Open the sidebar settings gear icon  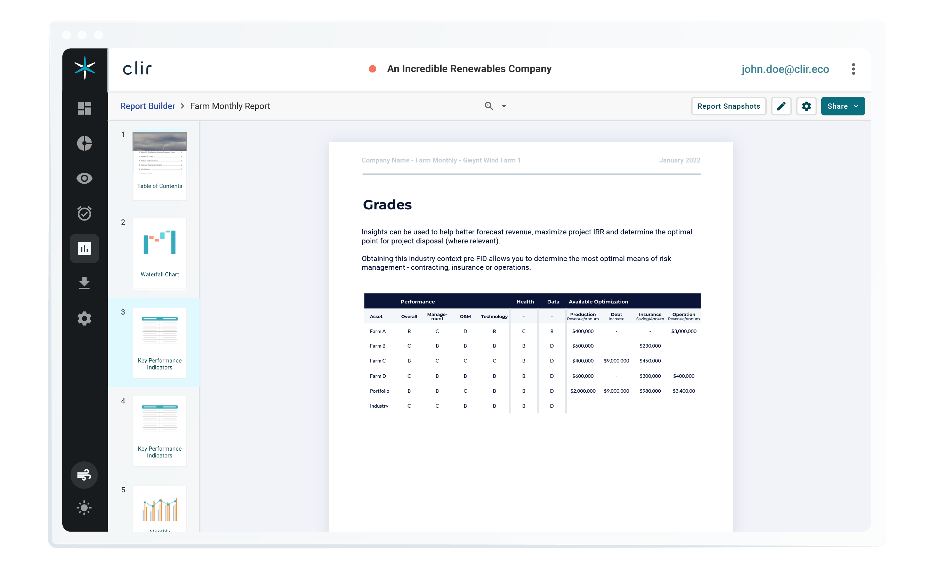click(84, 319)
